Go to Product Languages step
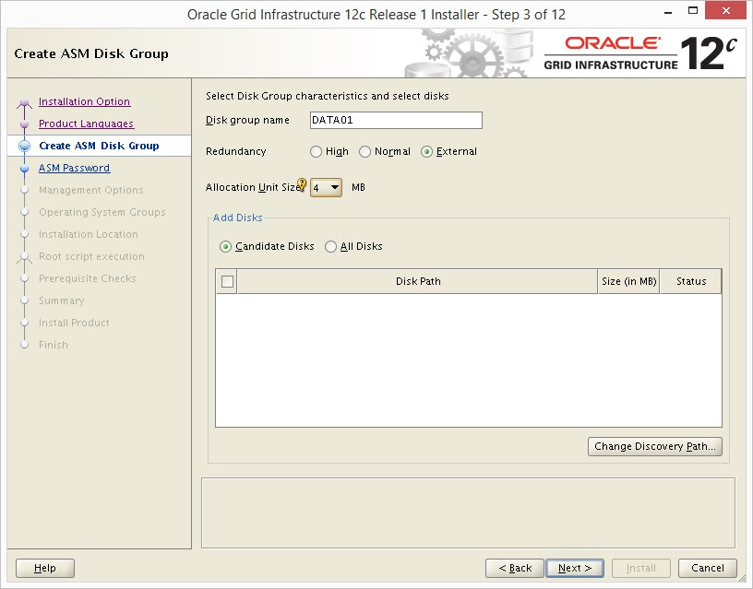 pyautogui.click(x=86, y=124)
